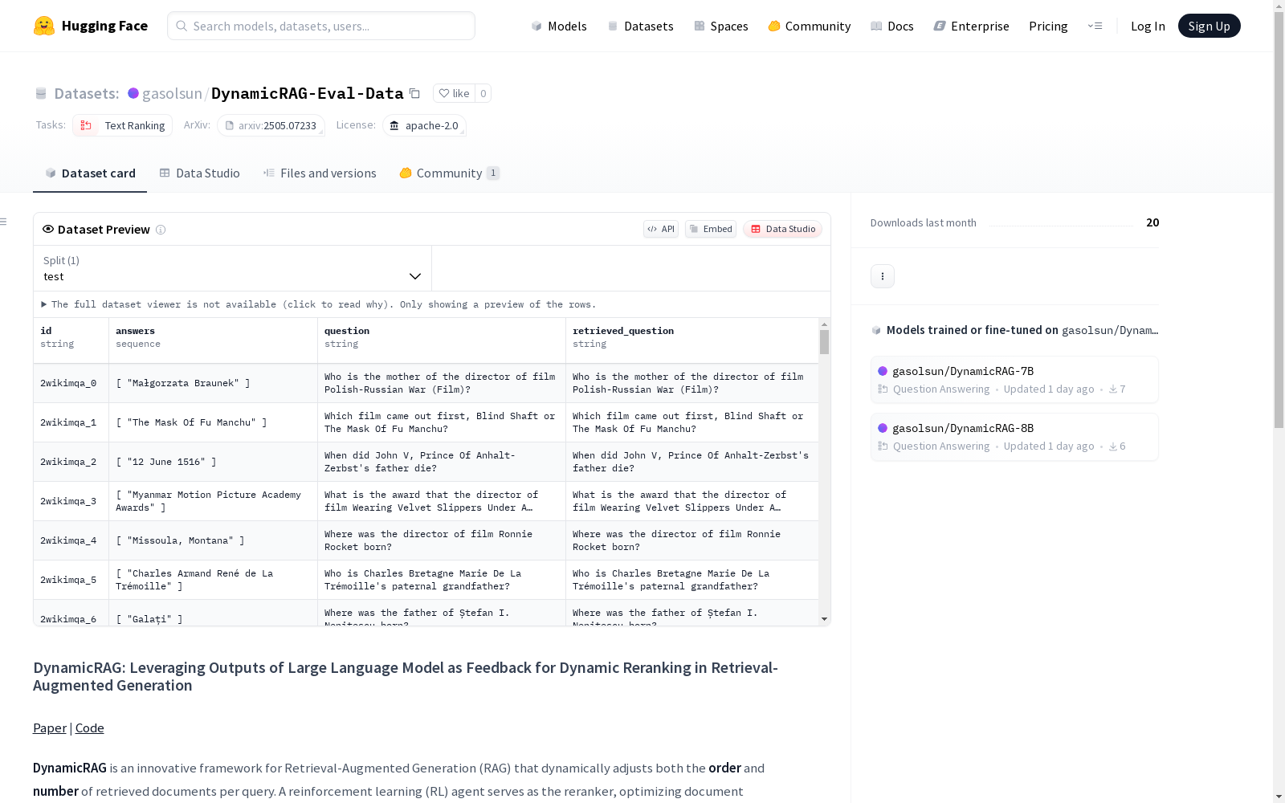
Task: Open the Code link
Action: [x=90, y=728]
